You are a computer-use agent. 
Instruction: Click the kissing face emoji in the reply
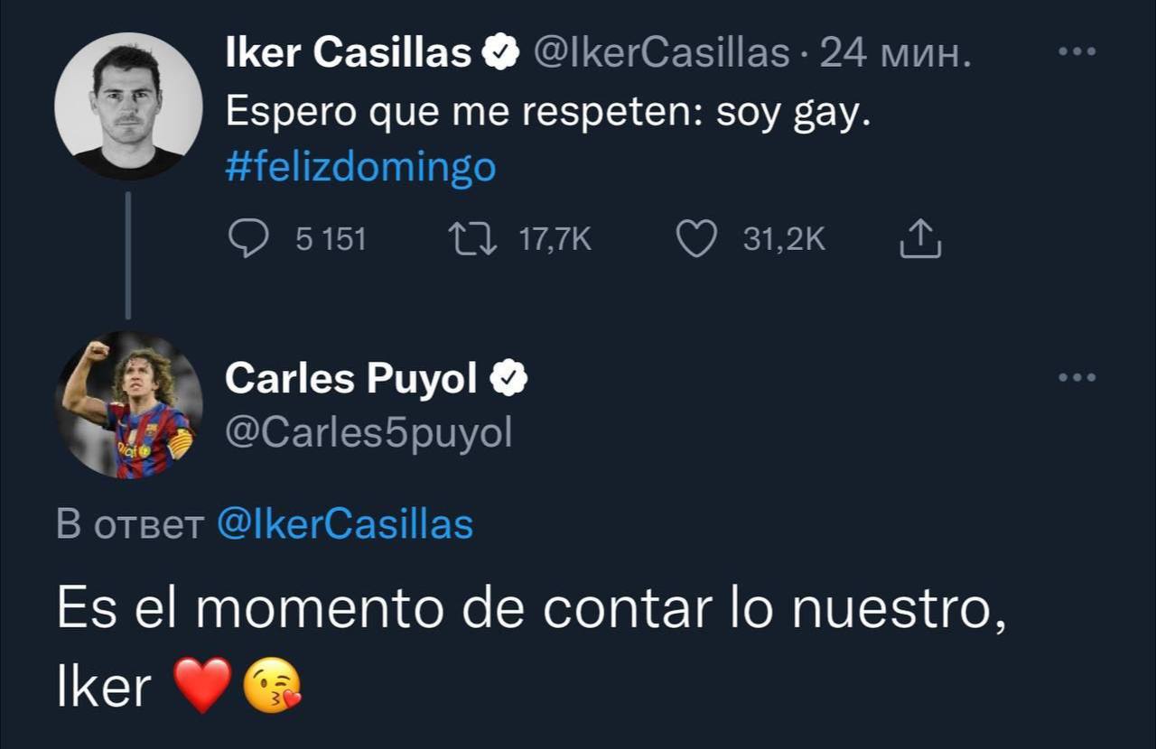tap(272, 687)
